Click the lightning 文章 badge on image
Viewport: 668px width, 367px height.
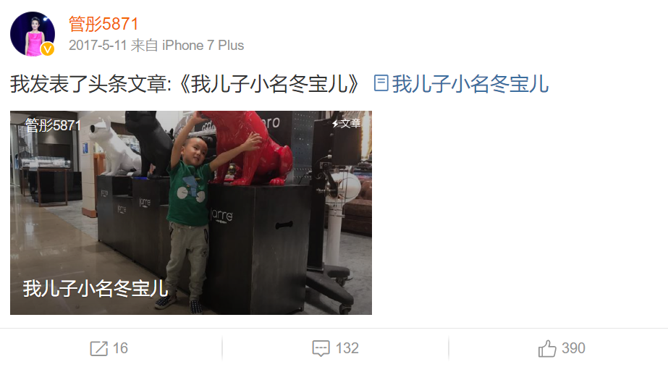(346, 124)
